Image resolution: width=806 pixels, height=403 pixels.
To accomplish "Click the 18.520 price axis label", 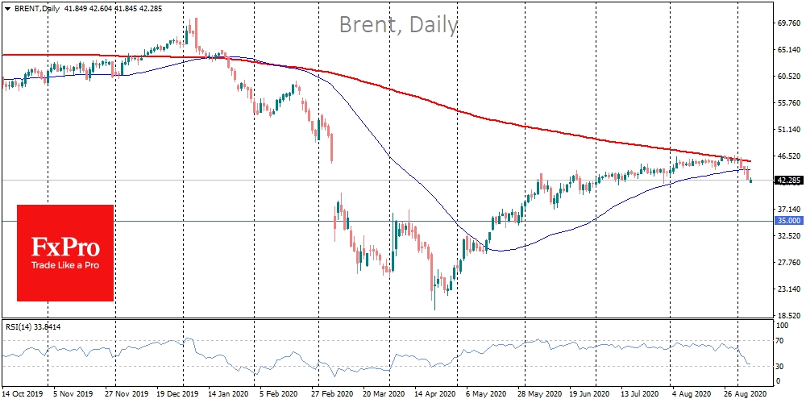I will 787,315.
